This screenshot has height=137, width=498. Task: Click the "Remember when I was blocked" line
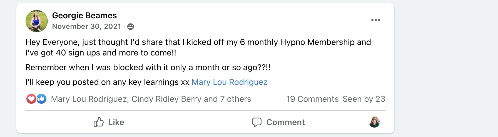(x=148, y=67)
